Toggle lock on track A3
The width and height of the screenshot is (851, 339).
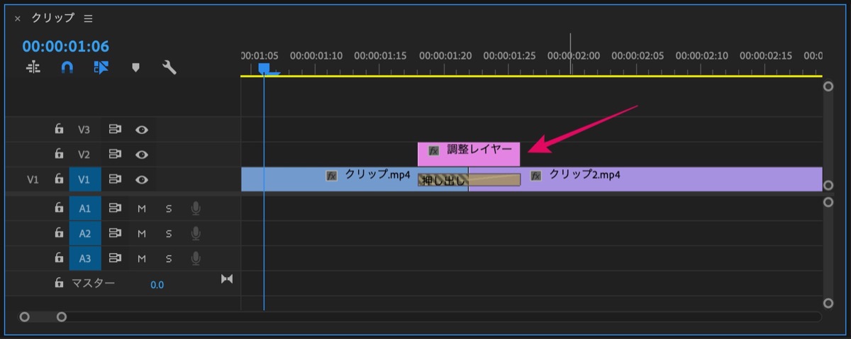tap(60, 258)
